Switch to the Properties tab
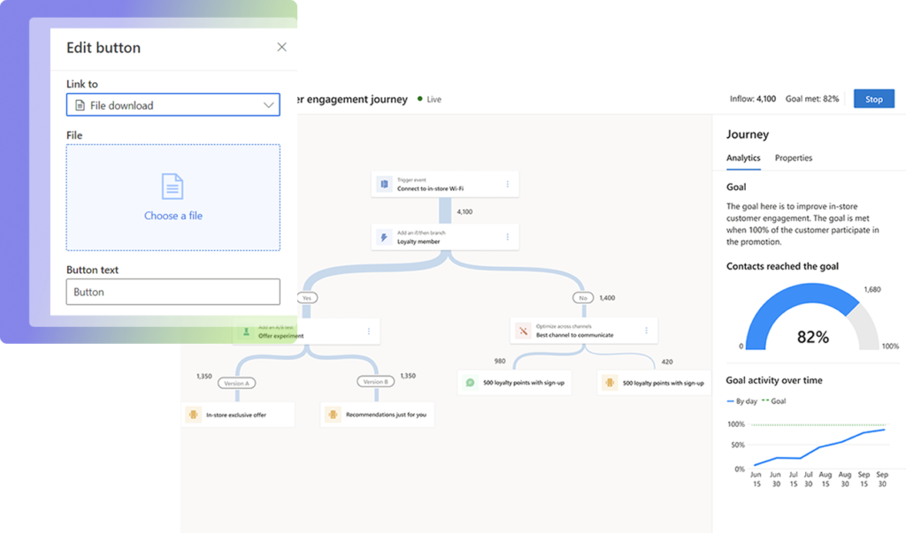The image size is (906, 533). pos(793,158)
